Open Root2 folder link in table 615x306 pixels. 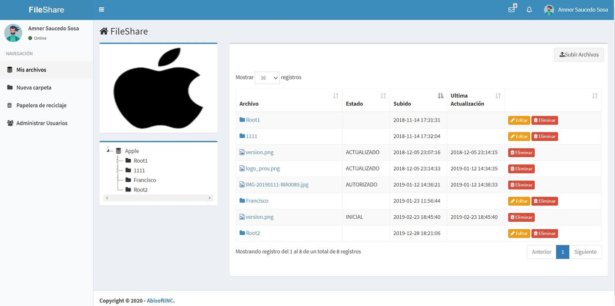click(x=249, y=233)
